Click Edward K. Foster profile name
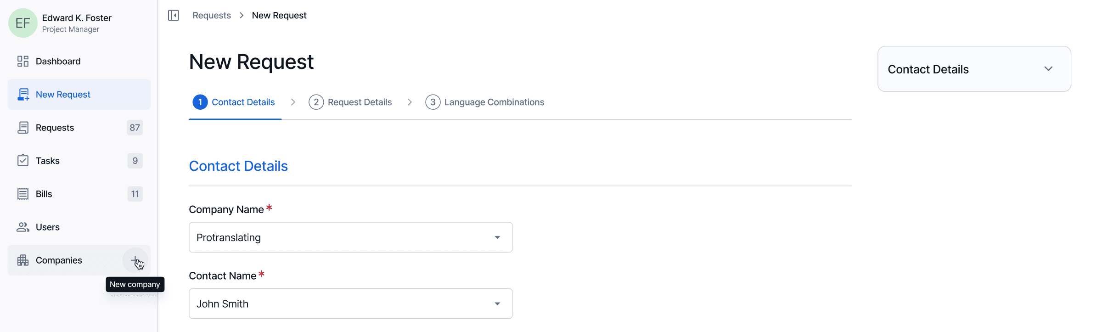 tap(77, 18)
